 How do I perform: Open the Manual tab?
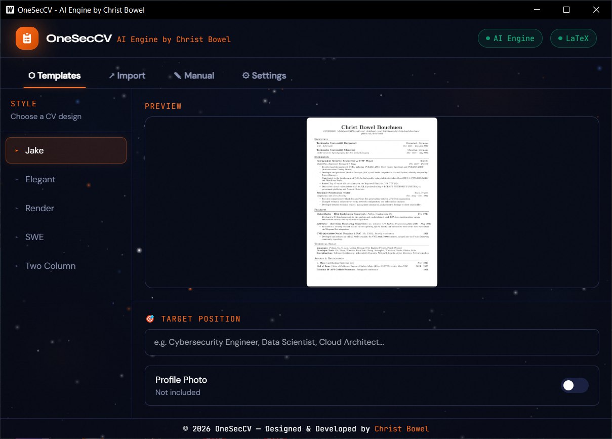point(194,75)
